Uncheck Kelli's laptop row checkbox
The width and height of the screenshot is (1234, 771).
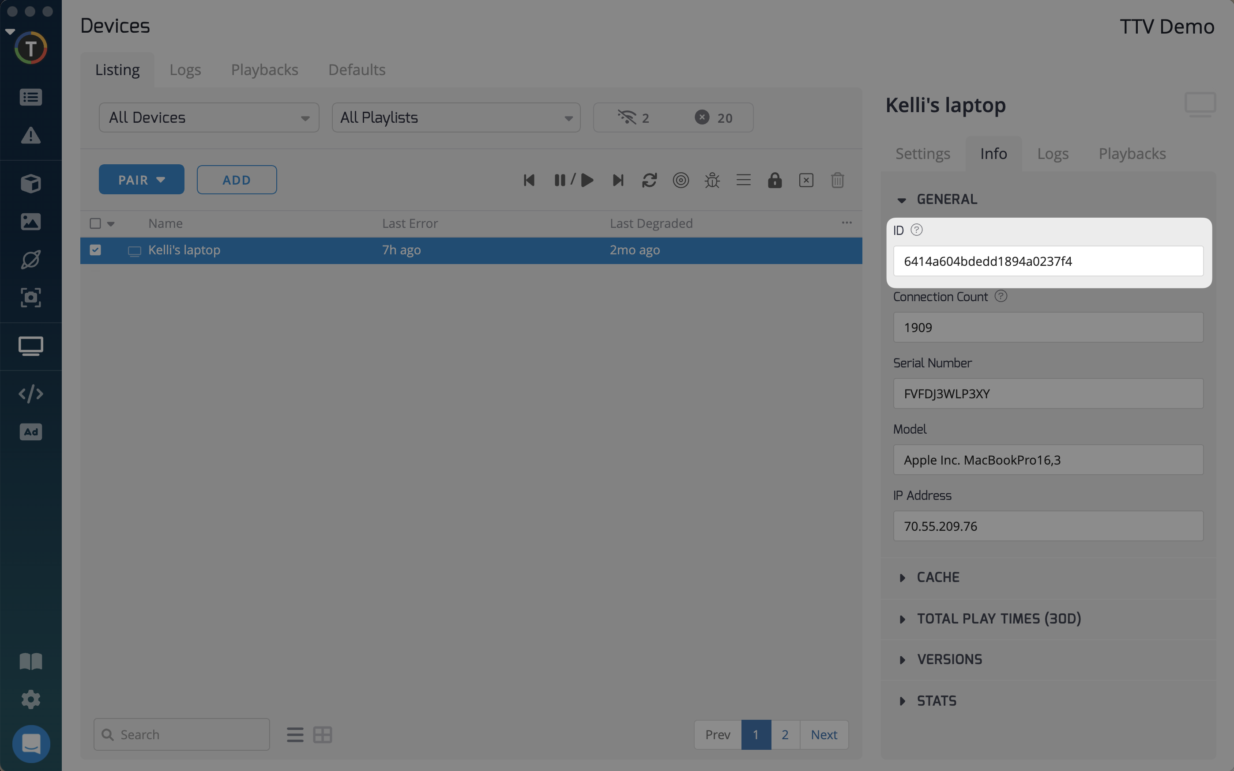pos(95,250)
